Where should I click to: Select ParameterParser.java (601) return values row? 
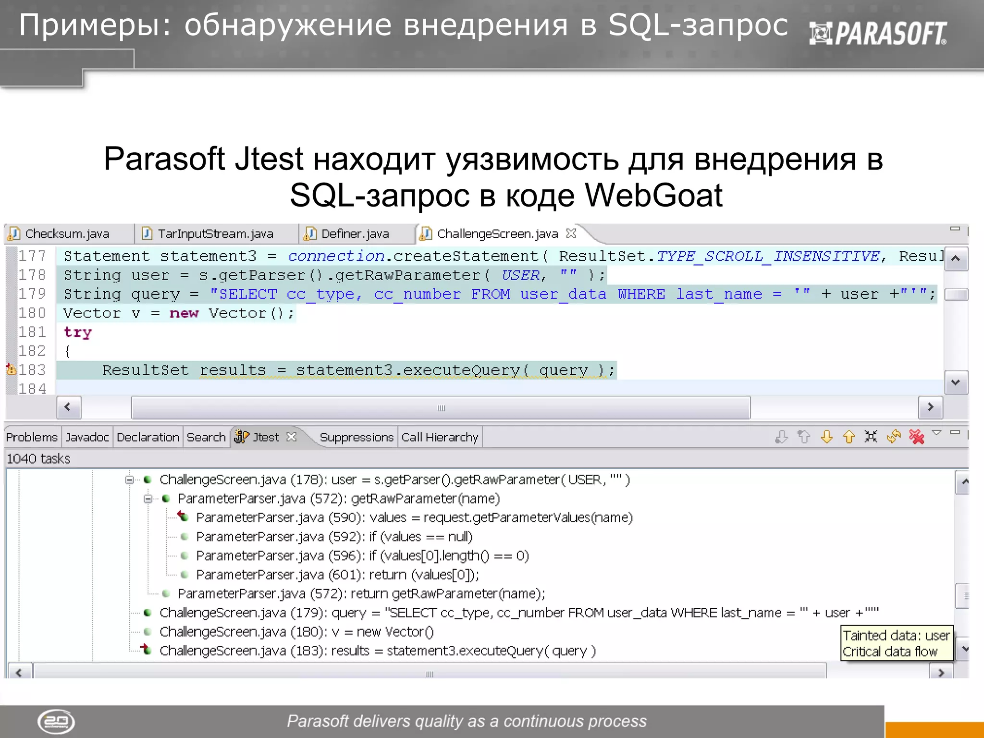click(x=337, y=575)
